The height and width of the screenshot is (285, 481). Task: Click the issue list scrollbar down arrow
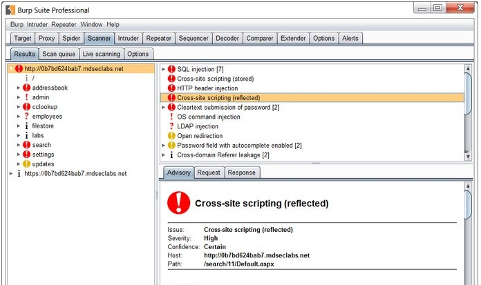[x=468, y=157]
